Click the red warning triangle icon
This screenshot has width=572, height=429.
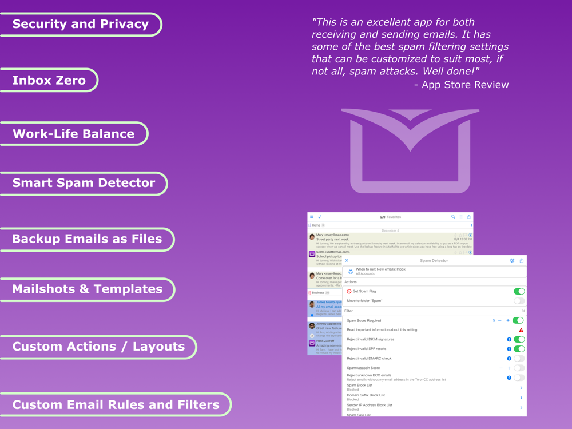pos(521,330)
